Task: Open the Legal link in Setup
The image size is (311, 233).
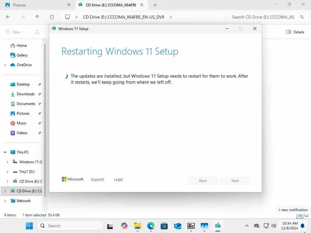Action: pyautogui.click(x=118, y=179)
